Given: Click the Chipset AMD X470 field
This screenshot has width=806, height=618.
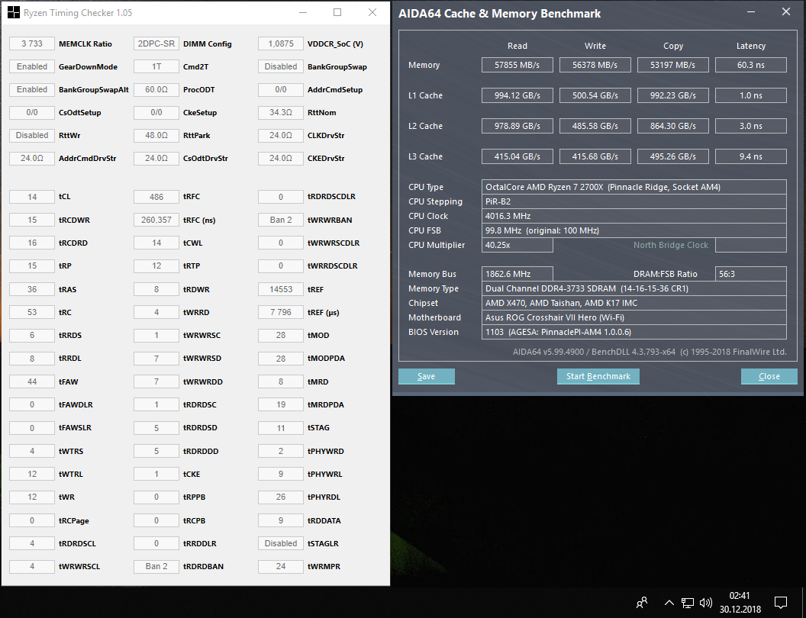Looking at the screenshot, I should 634,303.
